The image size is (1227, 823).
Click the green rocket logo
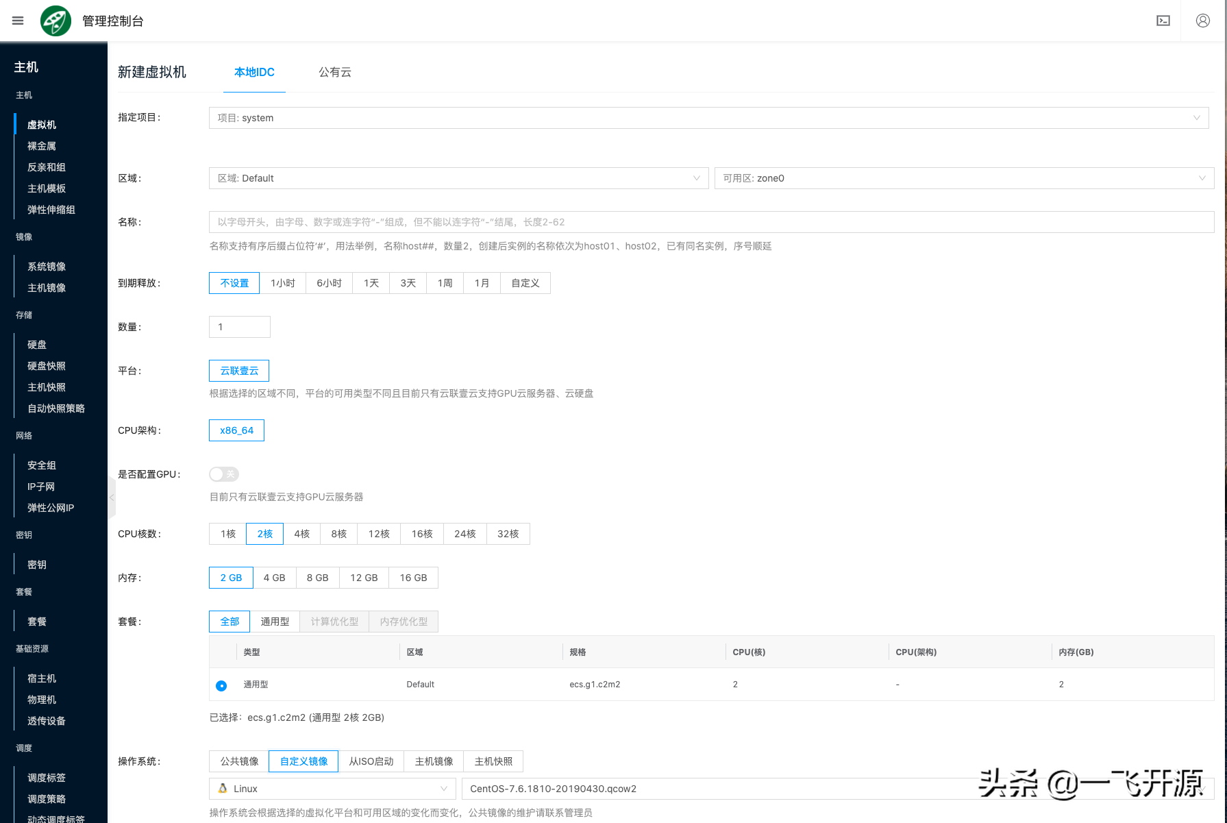[55, 21]
